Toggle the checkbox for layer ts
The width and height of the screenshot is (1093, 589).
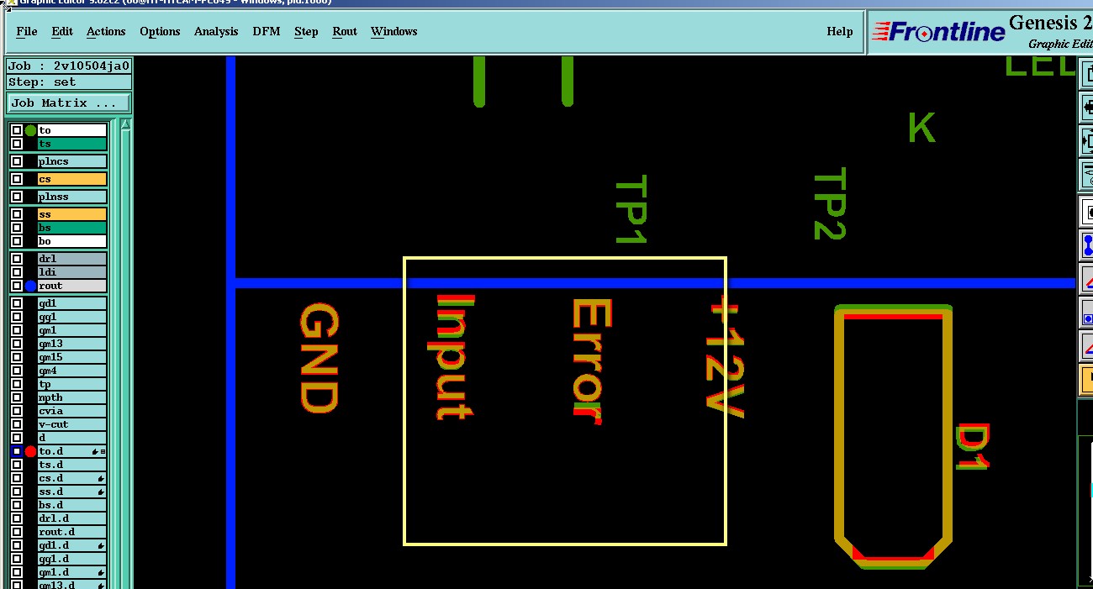[x=17, y=144]
